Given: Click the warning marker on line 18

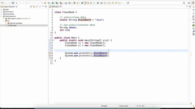Looking at the screenshot, I should tap(49, 53).
